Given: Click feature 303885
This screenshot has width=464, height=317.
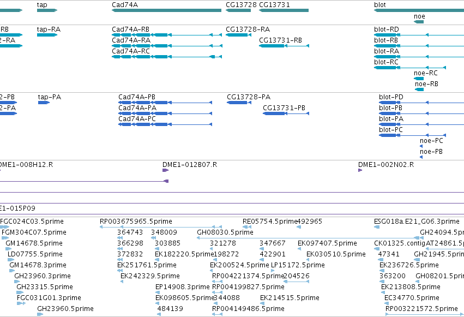Looking at the screenshot, I should pyautogui.click(x=157, y=249).
